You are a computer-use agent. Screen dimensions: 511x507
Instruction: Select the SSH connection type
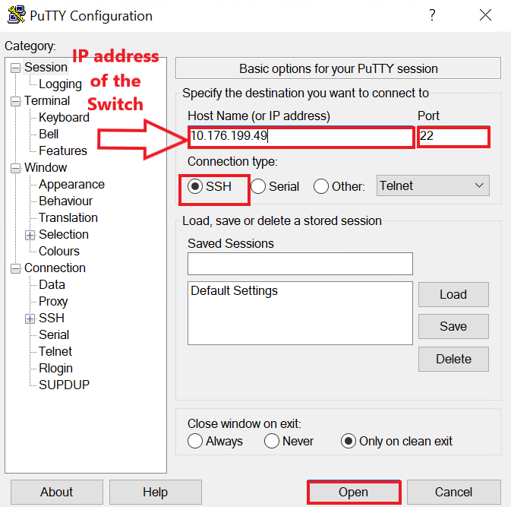(x=195, y=186)
